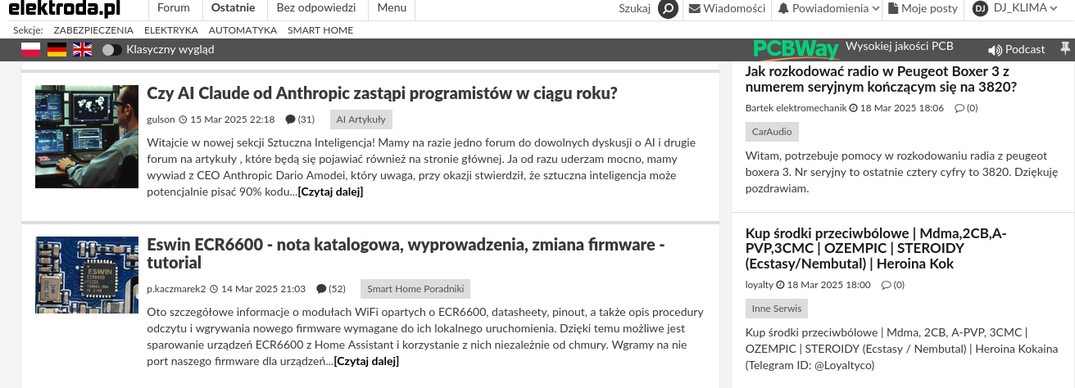Select the Polish flag language

pos(30,49)
